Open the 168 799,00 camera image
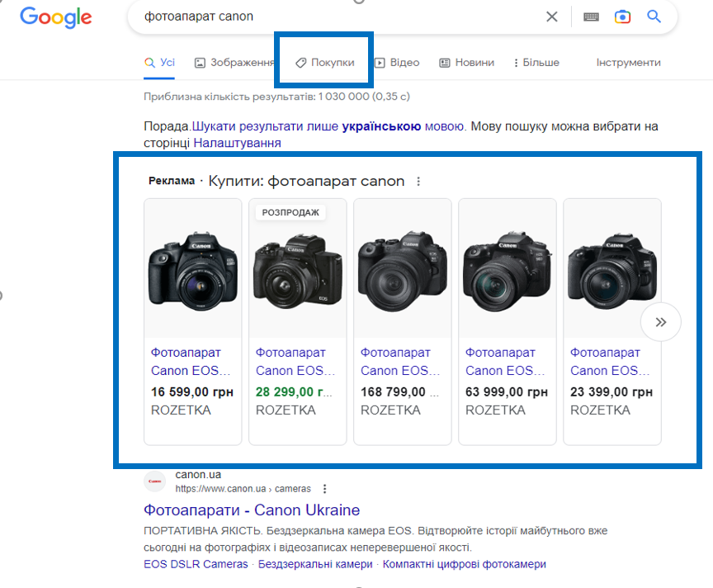This screenshot has width=713, height=588. [403, 268]
